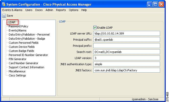Select the LDAP tree item
Screen dimensions: 169x102
click(12, 22)
